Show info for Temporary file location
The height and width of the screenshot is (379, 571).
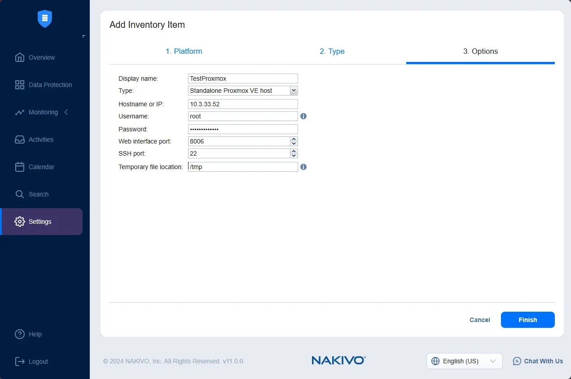click(x=303, y=167)
